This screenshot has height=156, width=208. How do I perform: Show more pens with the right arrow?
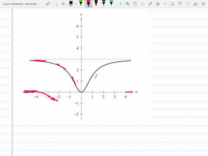(x=117, y=4)
